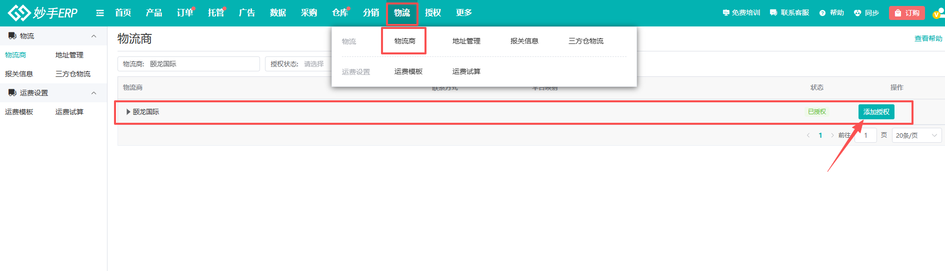
Task: Open 联系客服 chat
Action: tap(789, 13)
